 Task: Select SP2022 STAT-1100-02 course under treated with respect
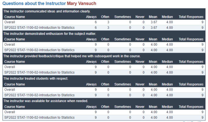pyautogui.click(x=39, y=95)
